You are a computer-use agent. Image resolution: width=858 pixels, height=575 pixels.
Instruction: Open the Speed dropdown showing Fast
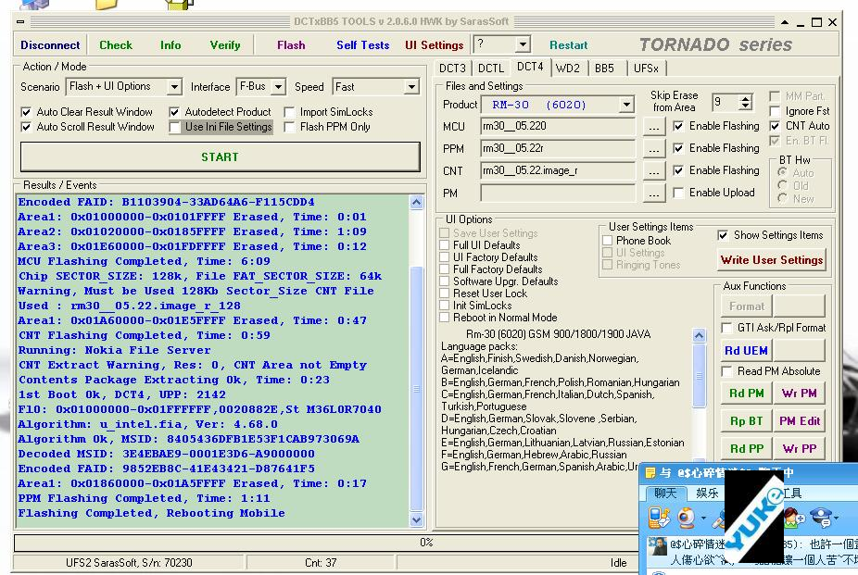[411, 87]
